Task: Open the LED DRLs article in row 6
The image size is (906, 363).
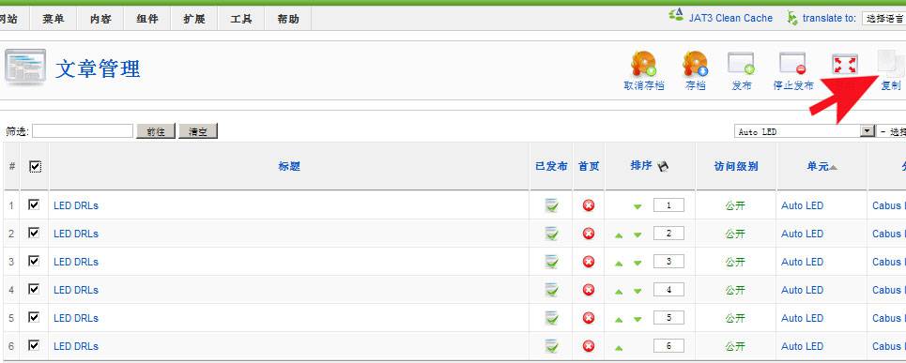Action: [76, 346]
